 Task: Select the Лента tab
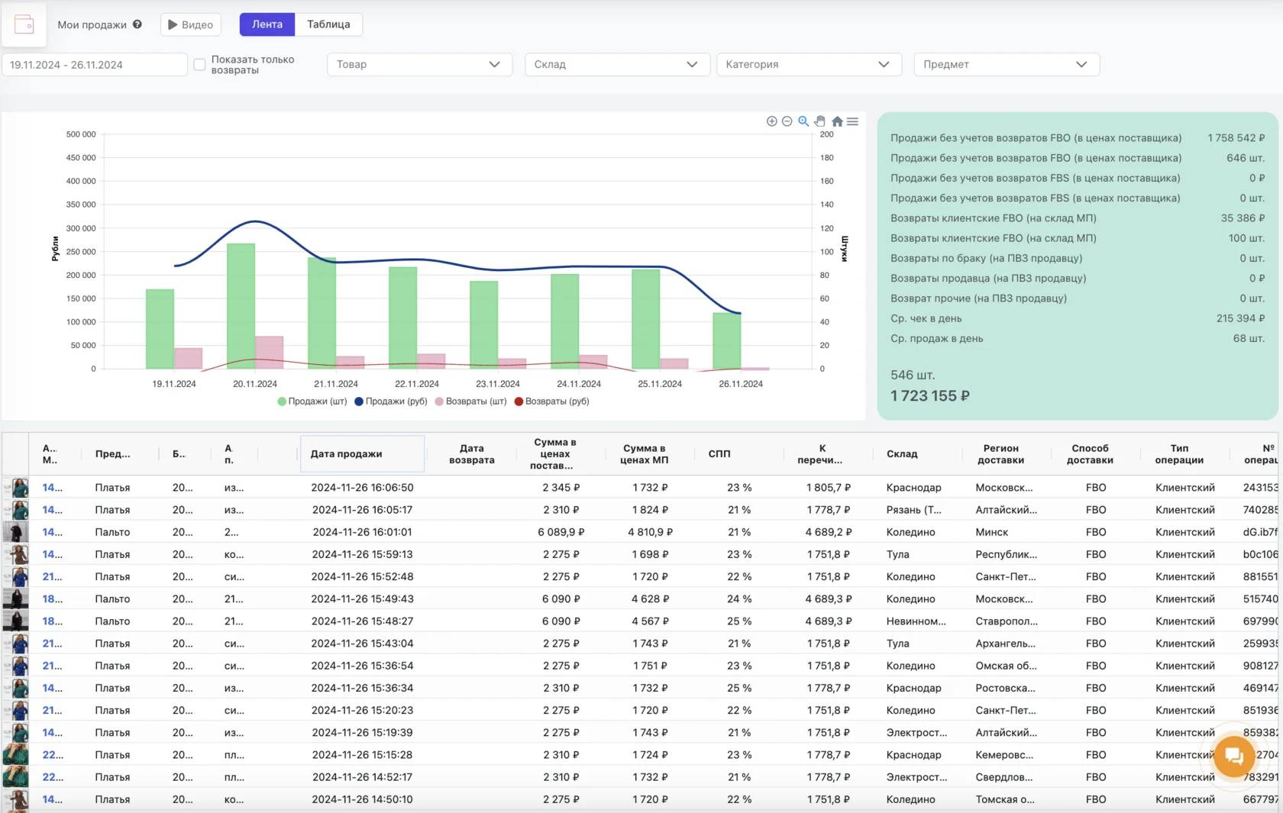tap(267, 24)
